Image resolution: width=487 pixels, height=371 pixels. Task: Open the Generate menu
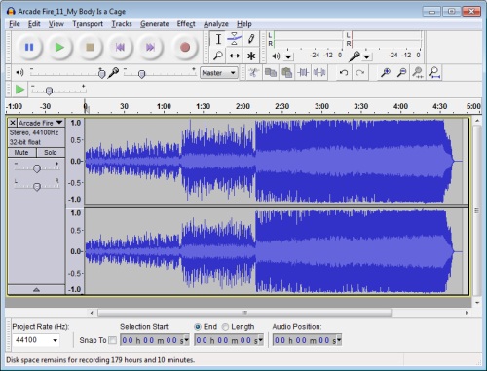(155, 24)
